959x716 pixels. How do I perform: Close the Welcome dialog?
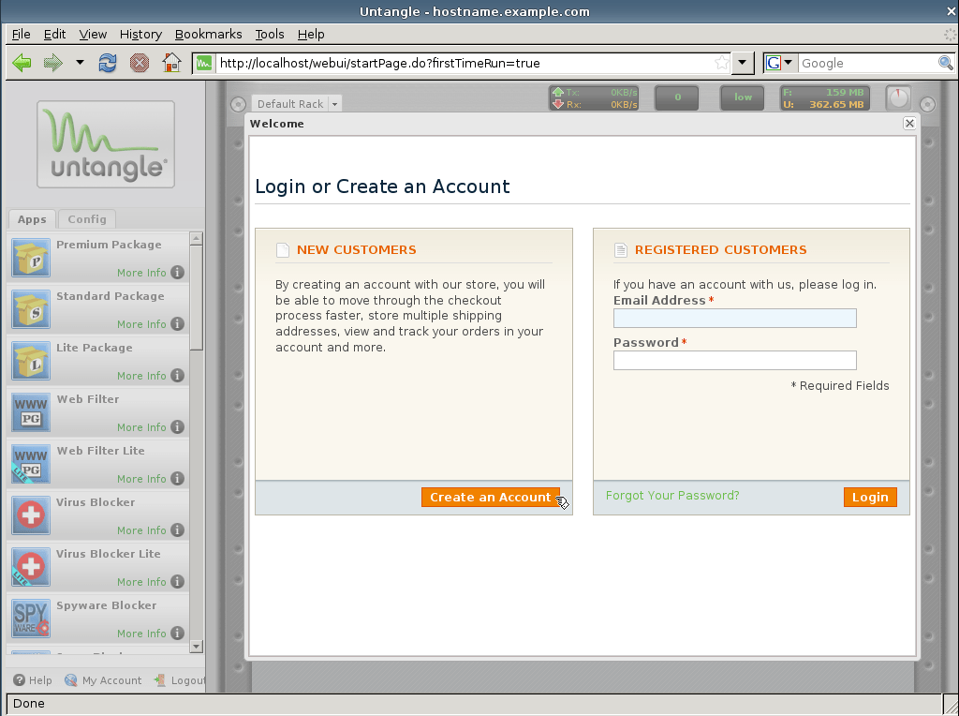click(x=908, y=123)
